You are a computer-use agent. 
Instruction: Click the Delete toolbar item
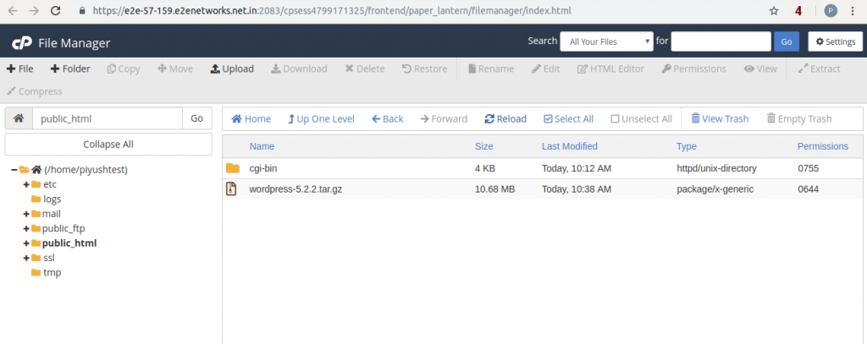click(365, 69)
